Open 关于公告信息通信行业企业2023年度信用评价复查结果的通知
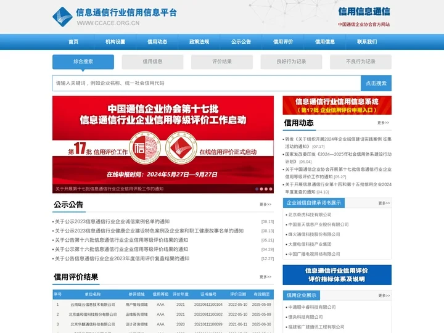This screenshot has width=444, height=333. [122, 258]
